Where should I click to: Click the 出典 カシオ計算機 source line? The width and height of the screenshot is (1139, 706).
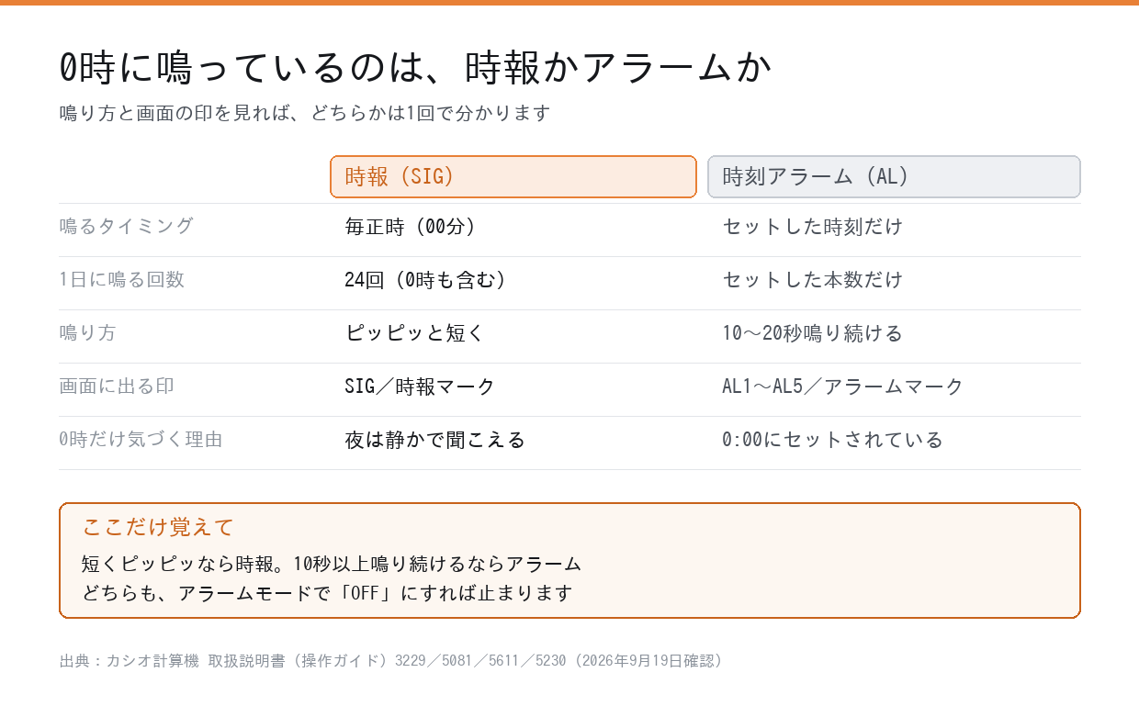tap(392, 660)
